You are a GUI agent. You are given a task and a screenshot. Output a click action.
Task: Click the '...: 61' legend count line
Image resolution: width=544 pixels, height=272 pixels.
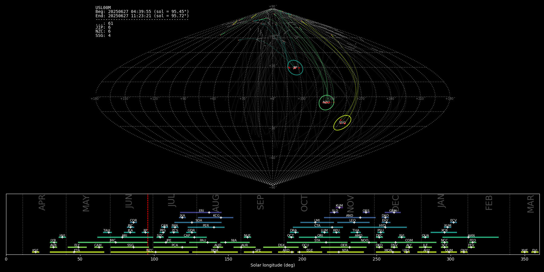pyautogui.click(x=104, y=24)
